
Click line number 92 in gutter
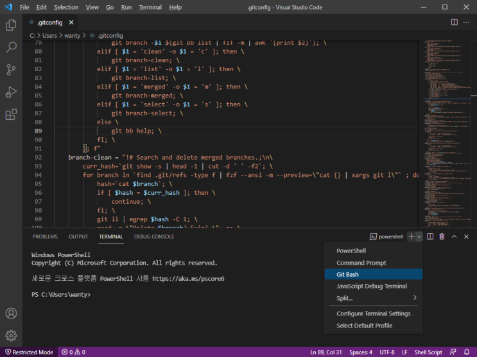tap(38, 158)
